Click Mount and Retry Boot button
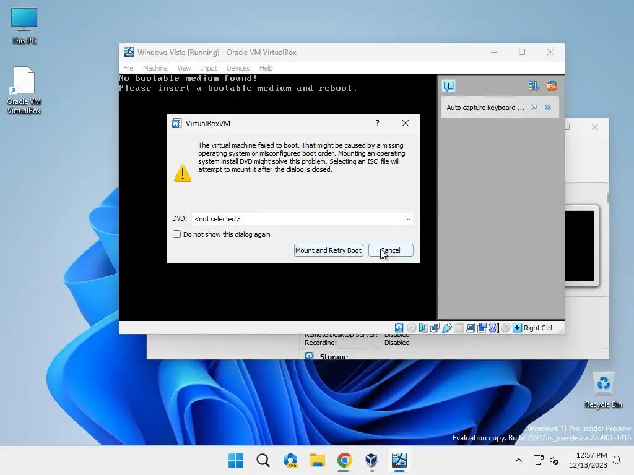Viewport: 634px width, 475px height. coord(328,250)
